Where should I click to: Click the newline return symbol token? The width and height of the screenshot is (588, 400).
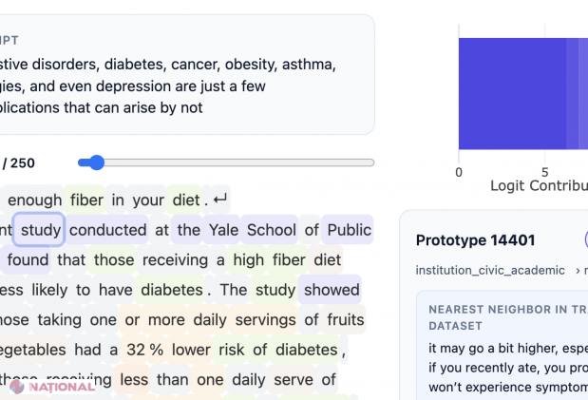(x=220, y=200)
